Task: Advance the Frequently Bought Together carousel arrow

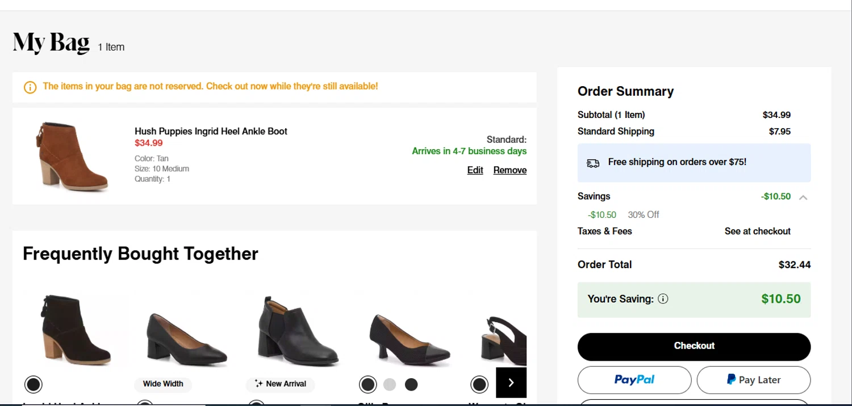Action: (511, 383)
